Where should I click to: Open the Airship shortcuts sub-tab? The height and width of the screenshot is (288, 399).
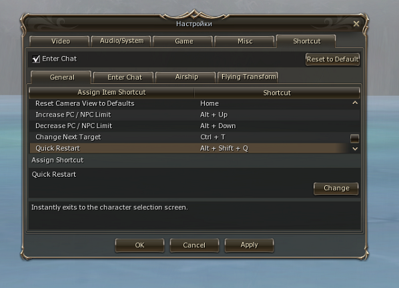point(186,77)
